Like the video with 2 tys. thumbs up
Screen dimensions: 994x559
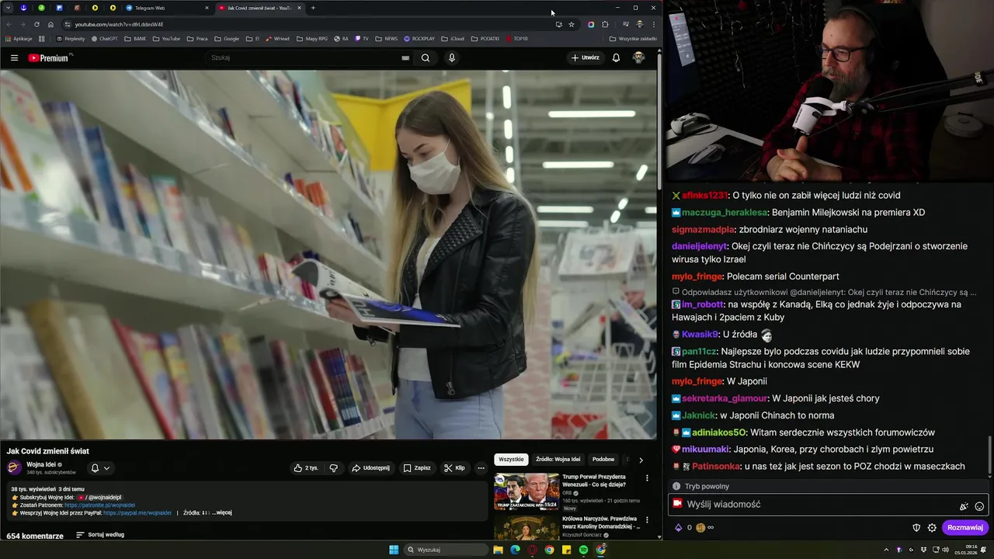tap(306, 468)
